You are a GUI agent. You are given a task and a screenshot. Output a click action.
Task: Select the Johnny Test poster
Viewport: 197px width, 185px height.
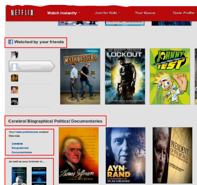(x=170, y=76)
